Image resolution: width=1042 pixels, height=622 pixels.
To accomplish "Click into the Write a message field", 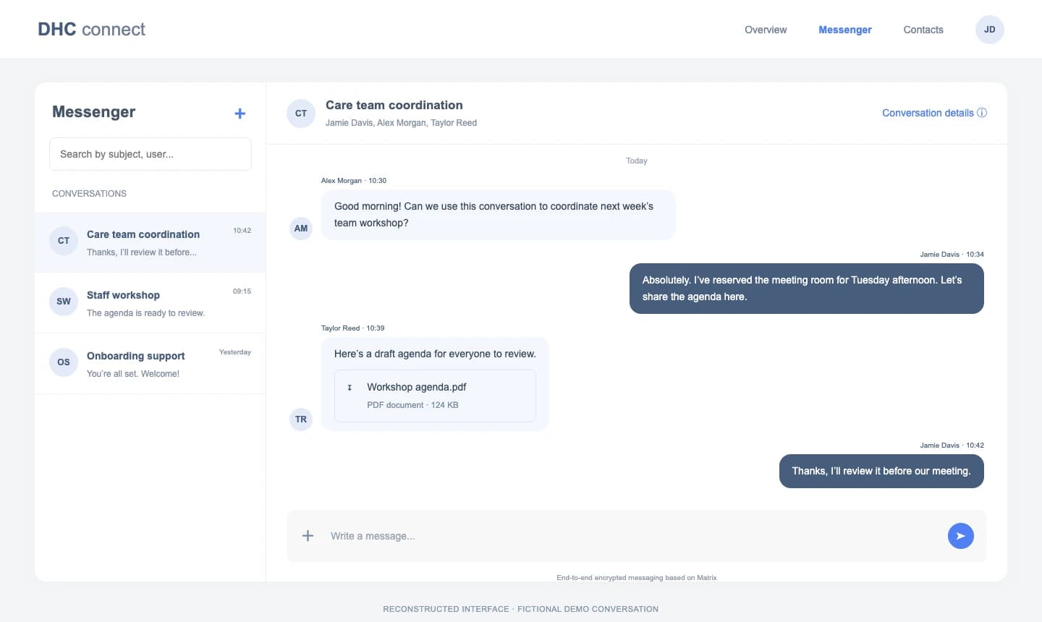I will (633, 536).
